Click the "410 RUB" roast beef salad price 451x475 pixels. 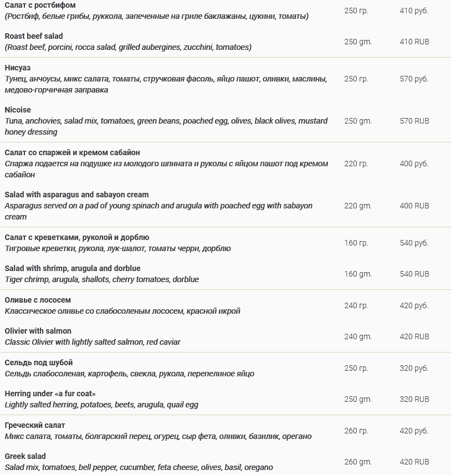[414, 42]
